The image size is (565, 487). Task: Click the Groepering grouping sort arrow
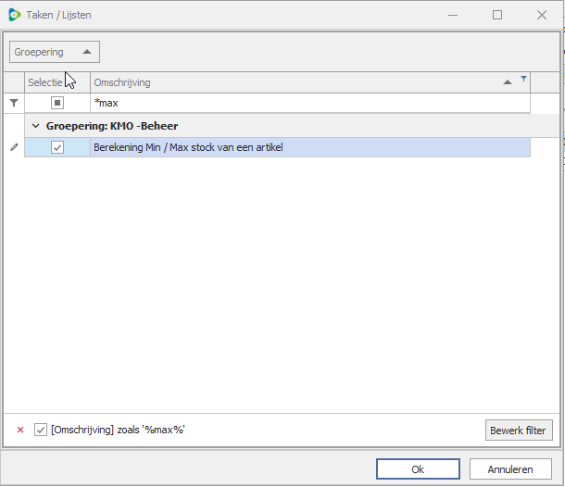tap(87, 52)
